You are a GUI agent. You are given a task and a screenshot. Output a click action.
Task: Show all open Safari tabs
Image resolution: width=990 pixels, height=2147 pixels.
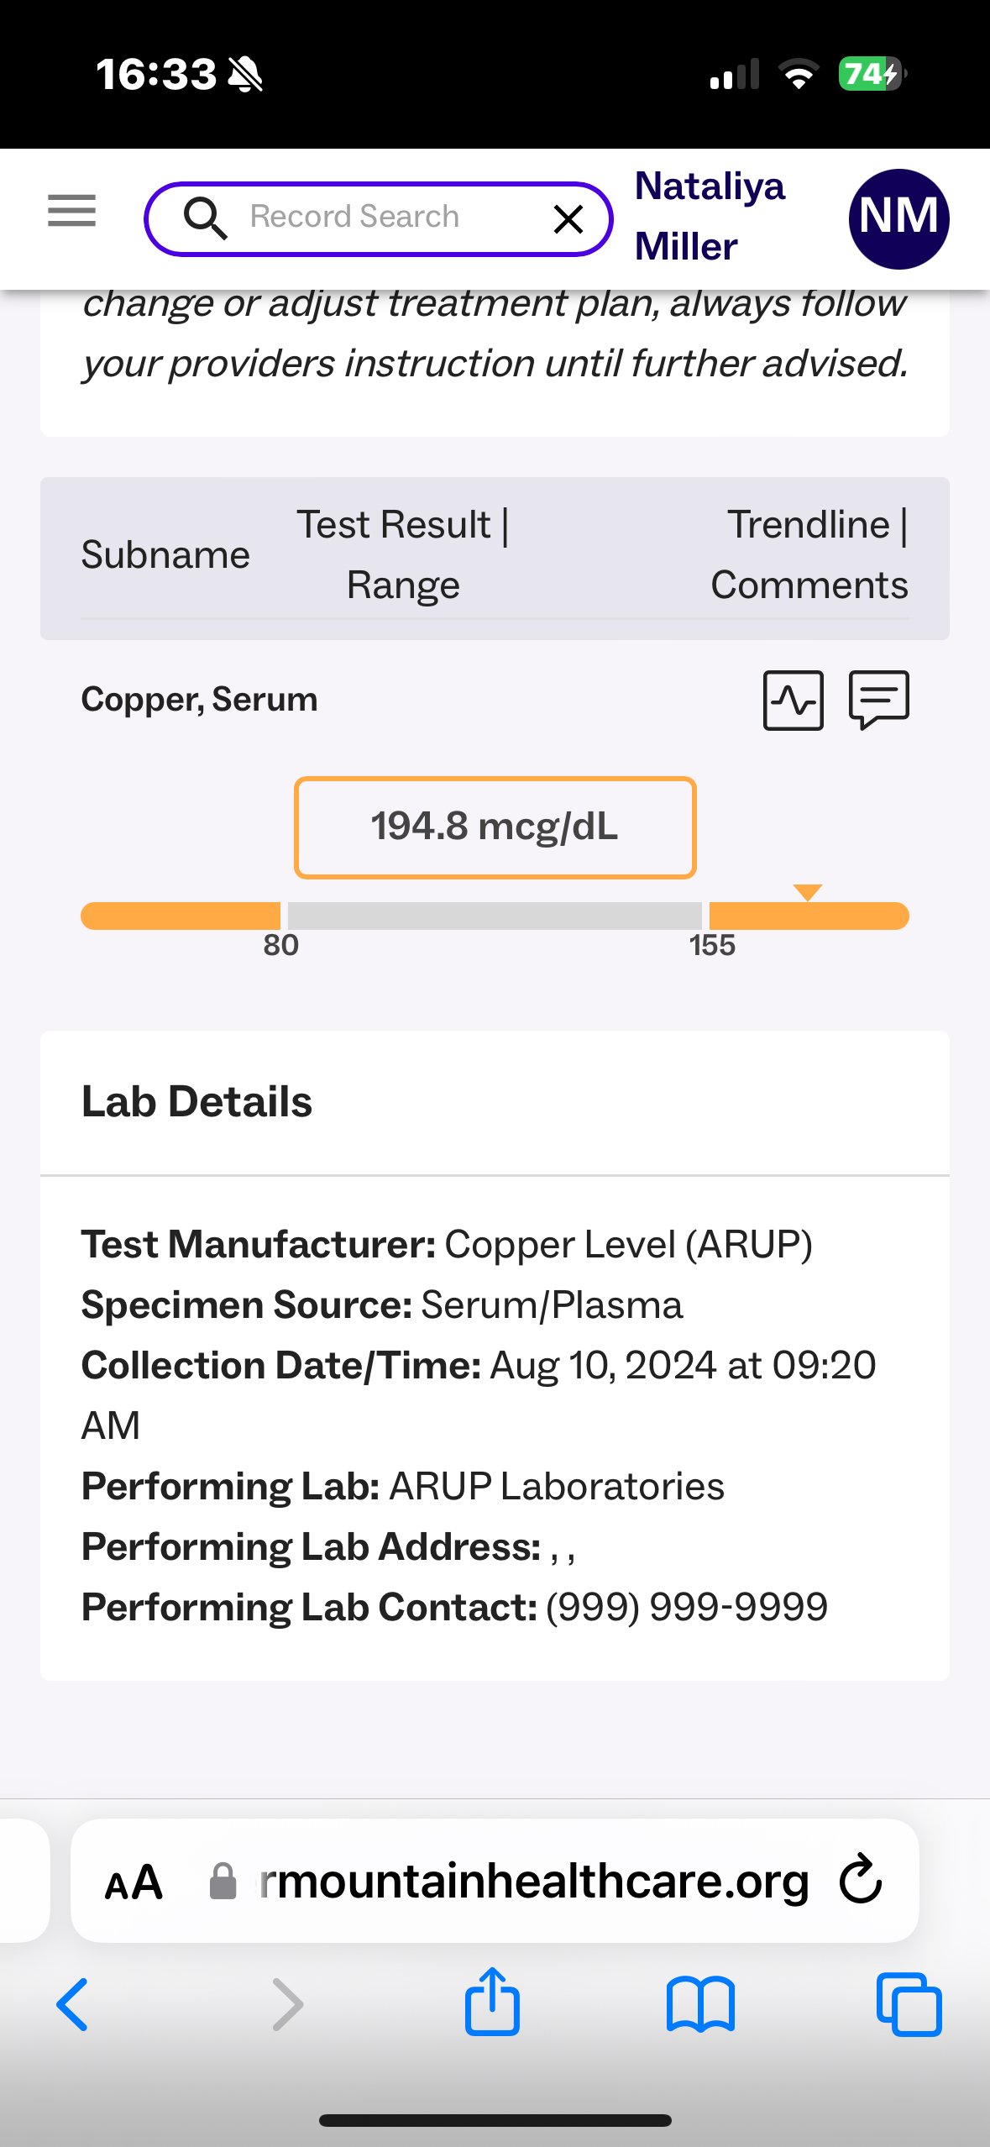point(909,2004)
